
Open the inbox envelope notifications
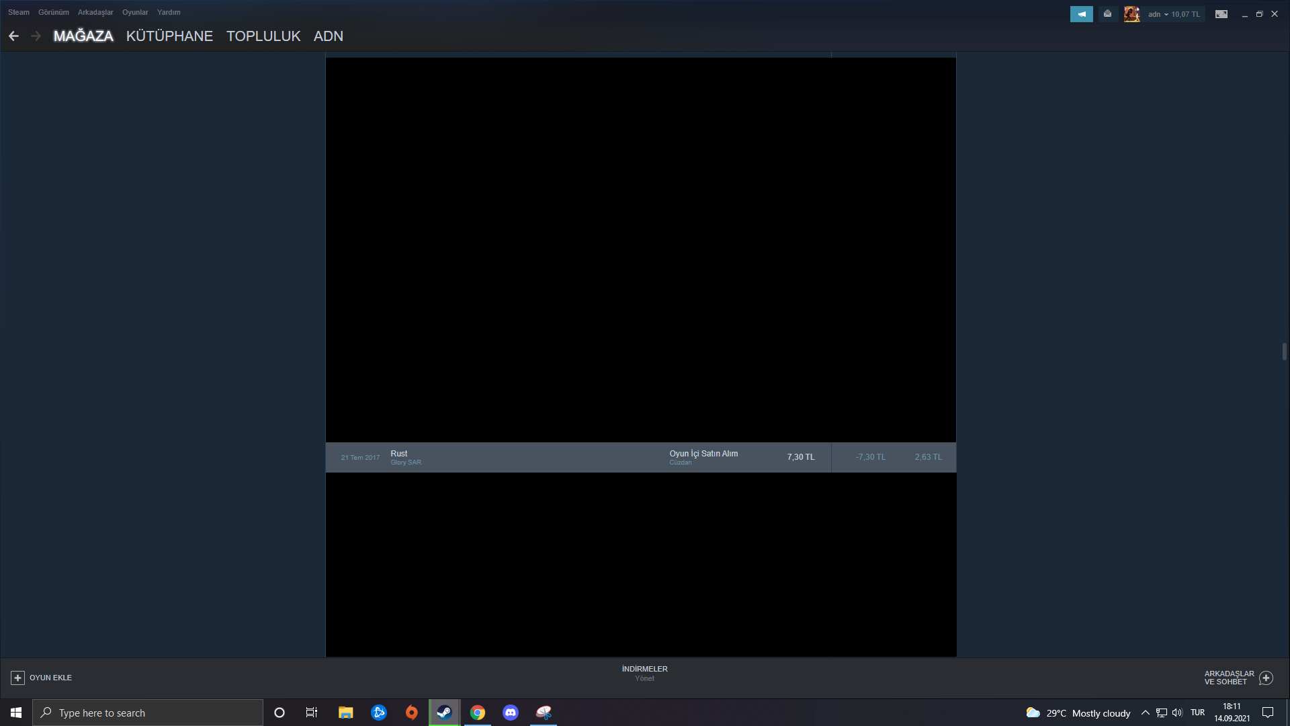(1107, 14)
